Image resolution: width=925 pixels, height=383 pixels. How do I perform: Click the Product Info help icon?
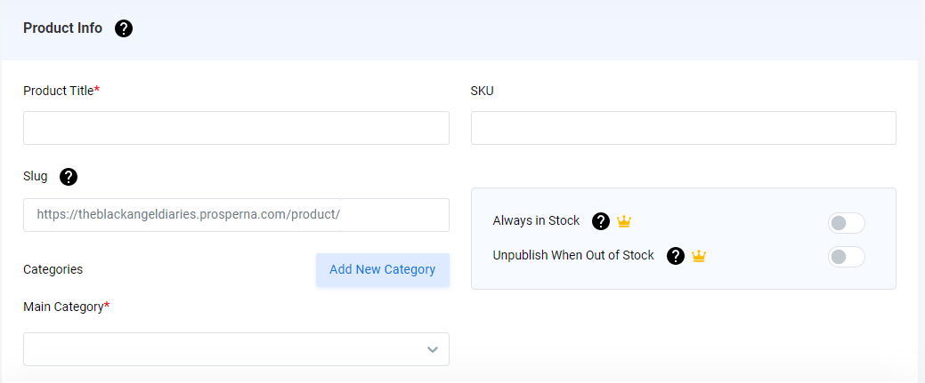pyautogui.click(x=123, y=28)
